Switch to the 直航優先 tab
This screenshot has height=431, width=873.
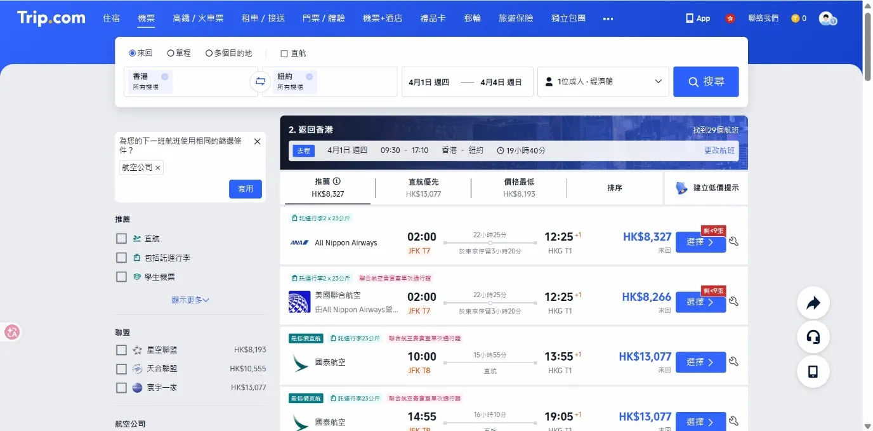point(423,188)
